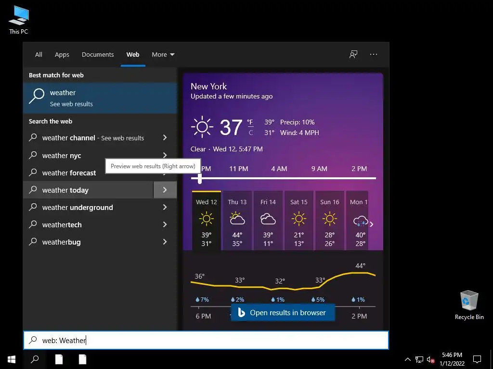Select the Web search tab
The image size is (493, 369).
coord(133,54)
